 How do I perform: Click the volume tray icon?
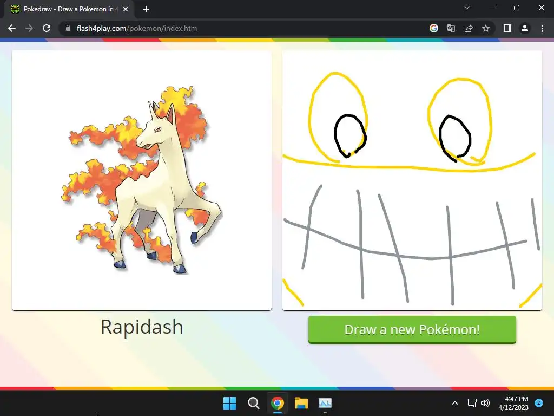pyautogui.click(x=485, y=403)
